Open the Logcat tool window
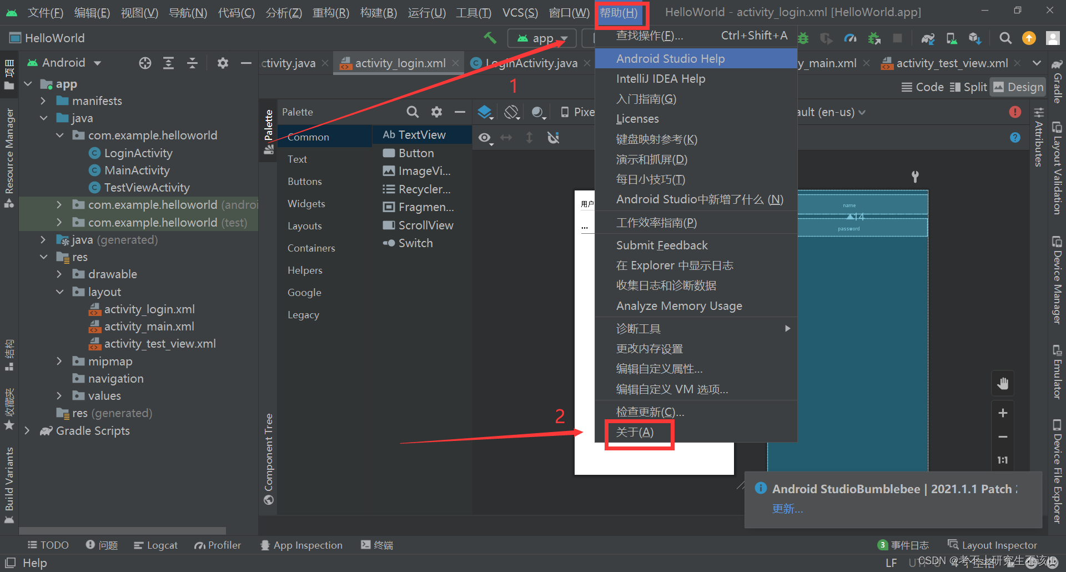This screenshot has width=1066, height=572. coord(155,545)
